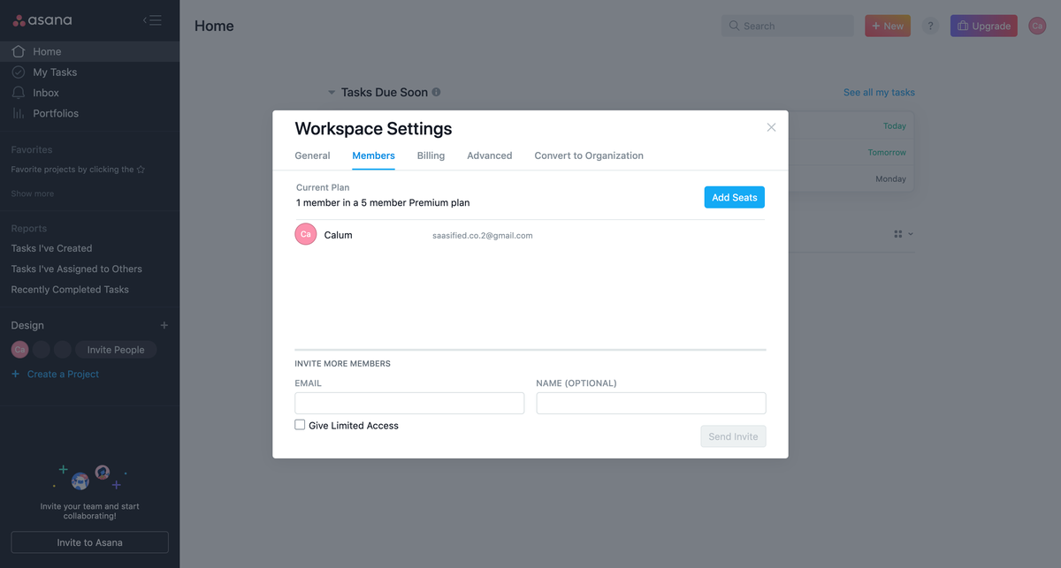Open Recently Completed Tasks report
Image resolution: width=1061 pixels, height=568 pixels.
click(x=70, y=290)
